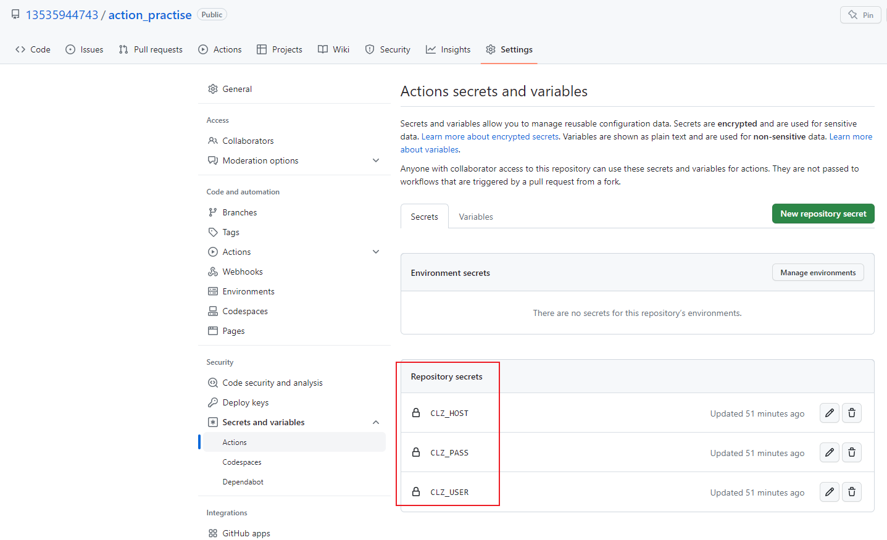Viewport: 887px width, 540px height.
Task: Delete the CLZ_HOST secret via trash icon
Action: coord(852,413)
